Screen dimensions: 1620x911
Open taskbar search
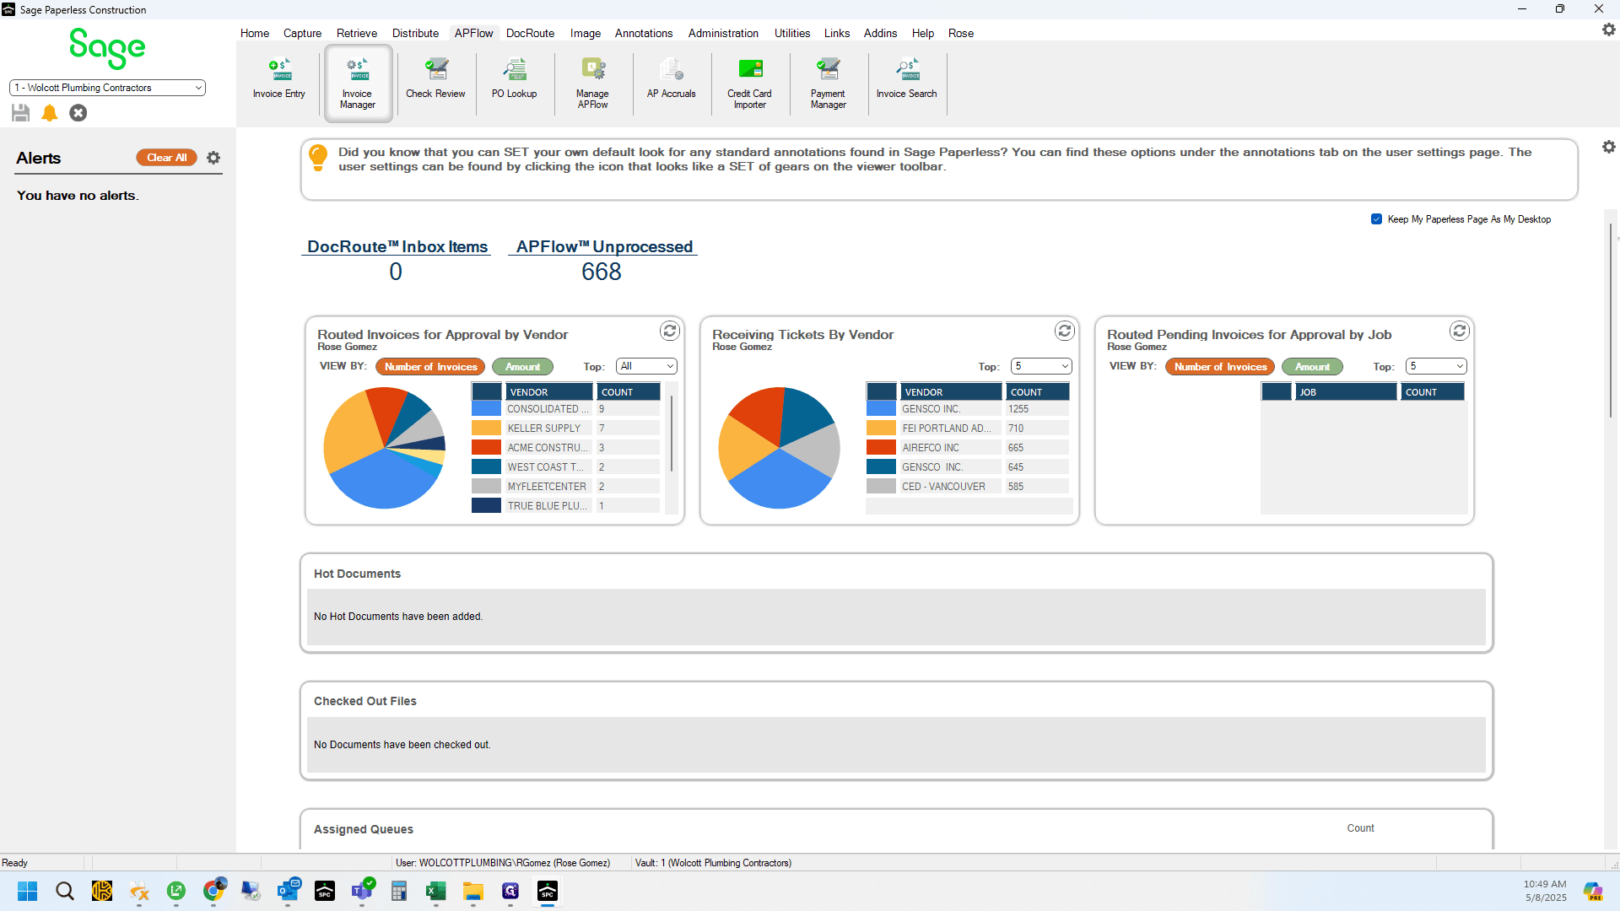[x=65, y=892]
